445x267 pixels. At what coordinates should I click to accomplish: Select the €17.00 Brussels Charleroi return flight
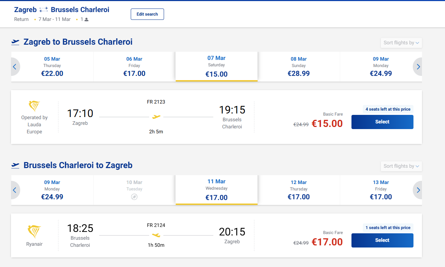coord(382,240)
